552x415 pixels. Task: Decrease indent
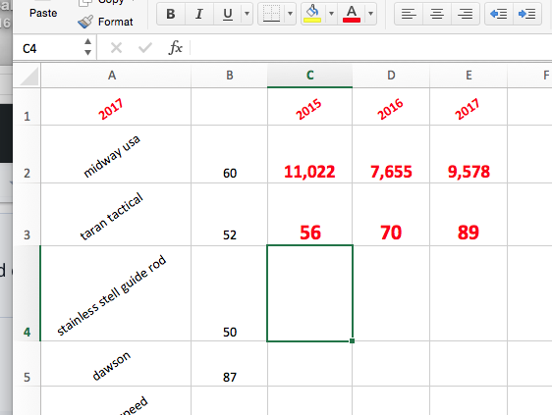pyautogui.click(x=499, y=14)
